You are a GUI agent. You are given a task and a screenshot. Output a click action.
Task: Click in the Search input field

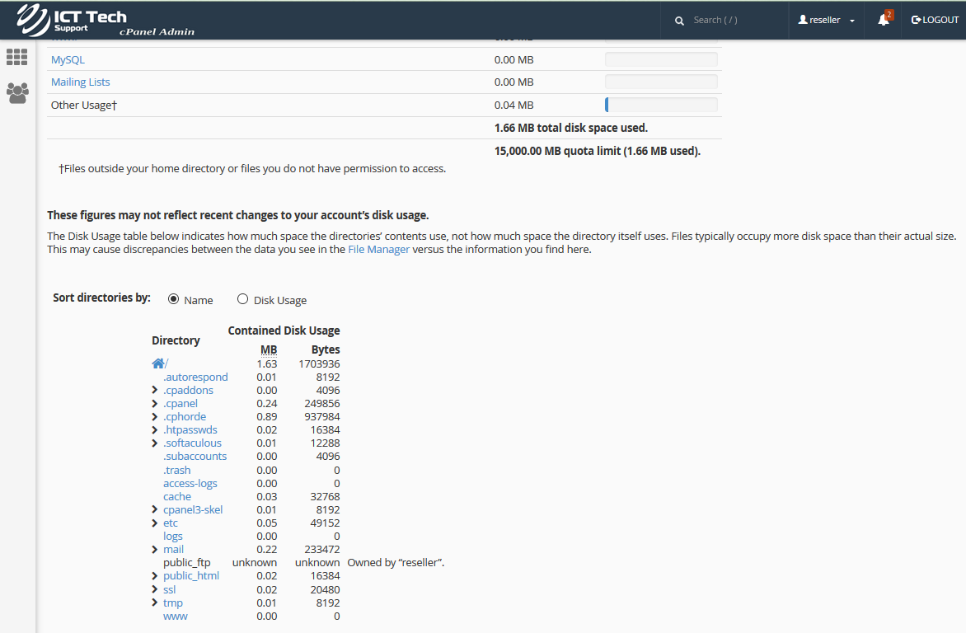point(725,20)
